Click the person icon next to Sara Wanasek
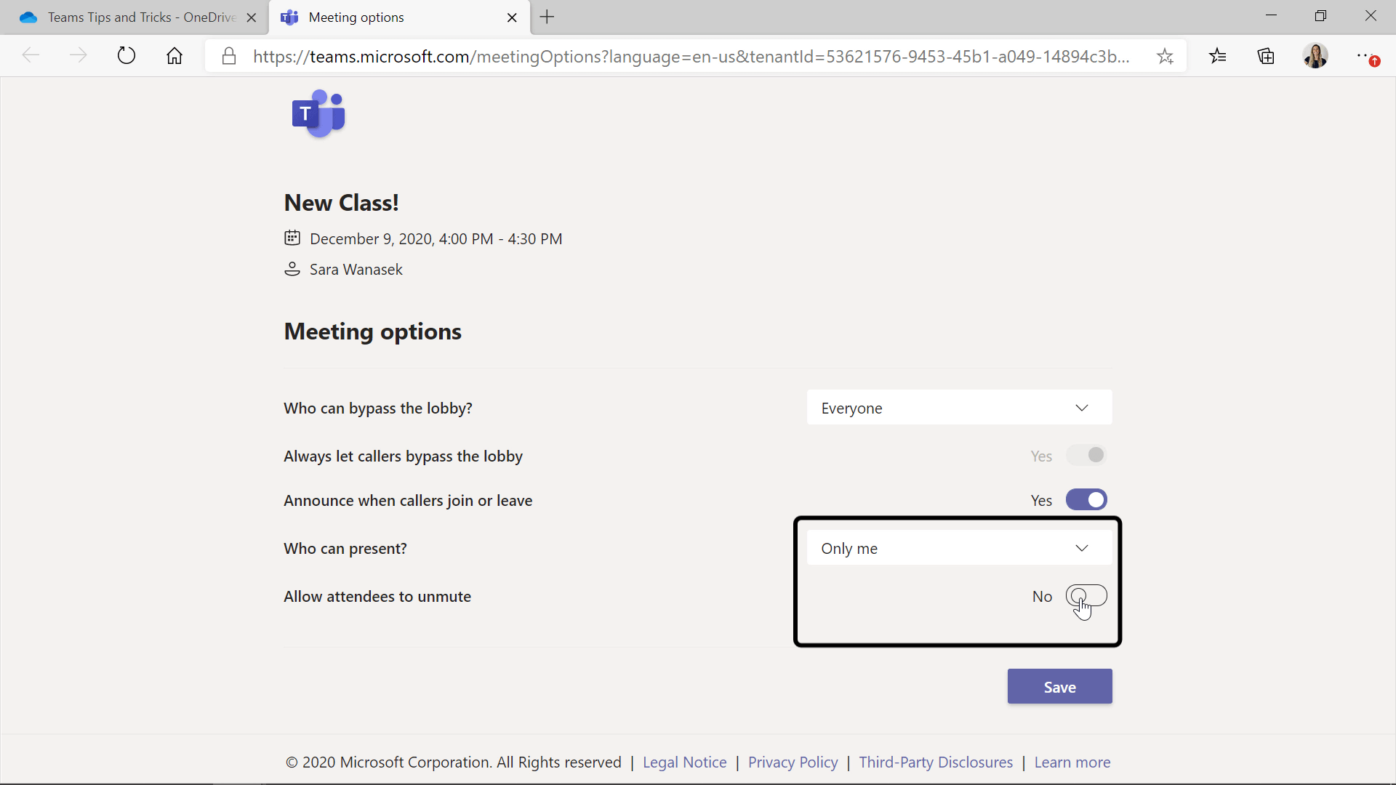The height and width of the screenshot is (785, 1396). click(x=292, y=268)
